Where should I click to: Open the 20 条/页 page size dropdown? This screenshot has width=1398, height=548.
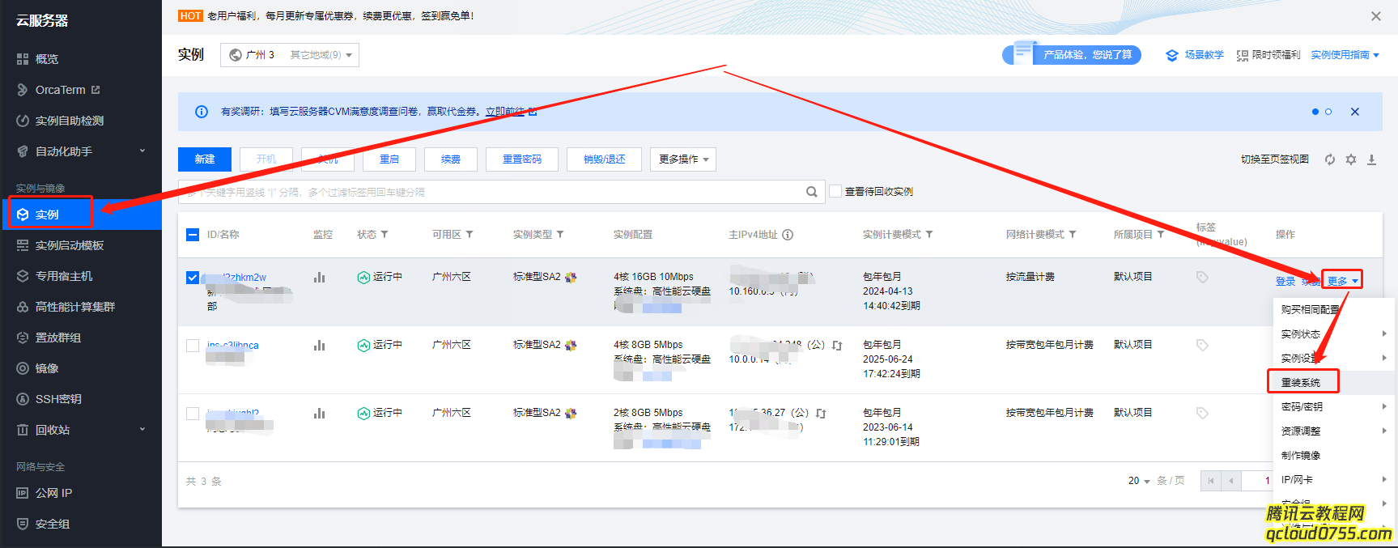(1139, 481)
